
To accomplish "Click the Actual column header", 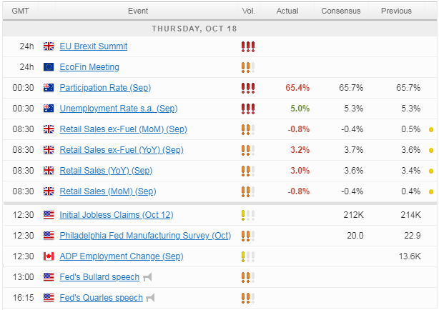I will coord(287,11).
